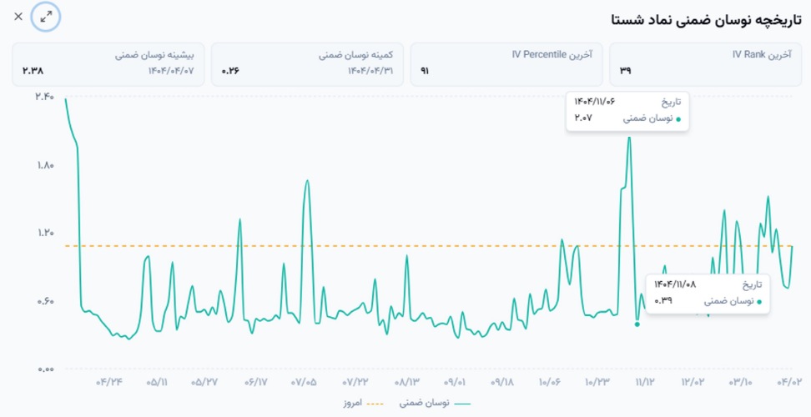This screenshot has height=417, width=811.
Task: Click the x-axis label ۰۴/۰۲
Action: tap(788, 382)
